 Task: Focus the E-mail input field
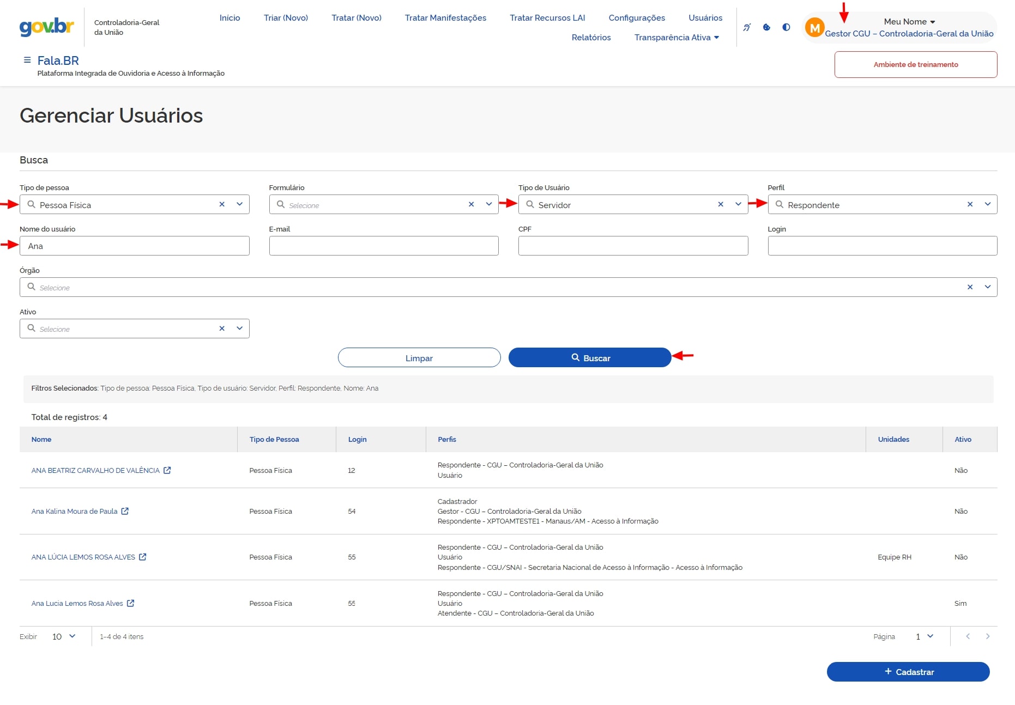[x=384, y=246]
